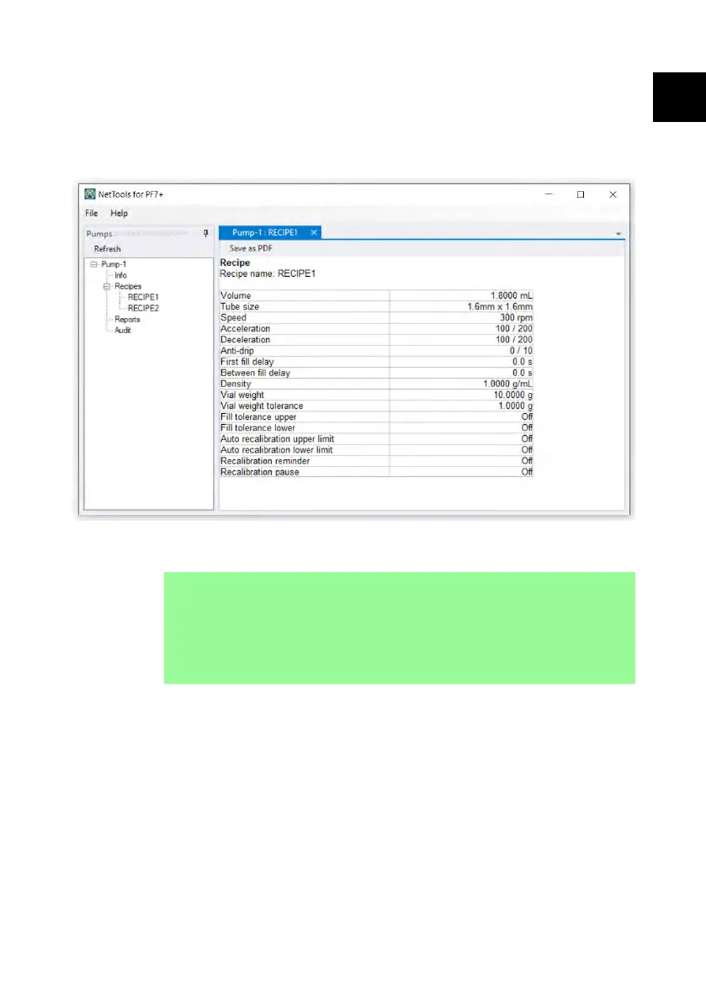The image size is (706, 1002).
Task: Maximize the NetTools window
Action: 581,194
